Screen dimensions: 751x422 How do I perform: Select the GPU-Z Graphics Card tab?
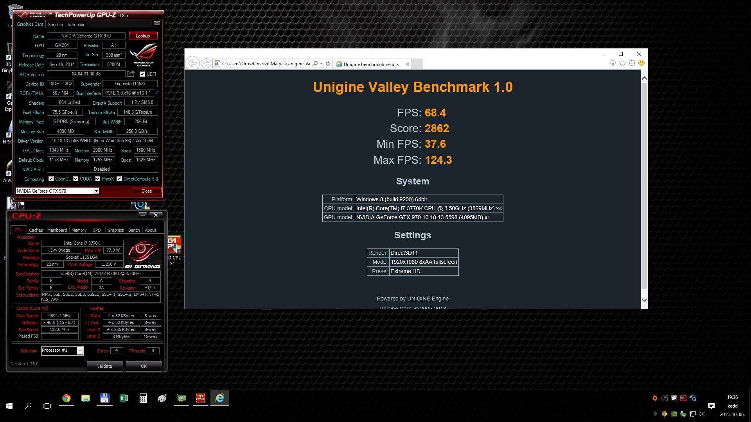[30, 24]
